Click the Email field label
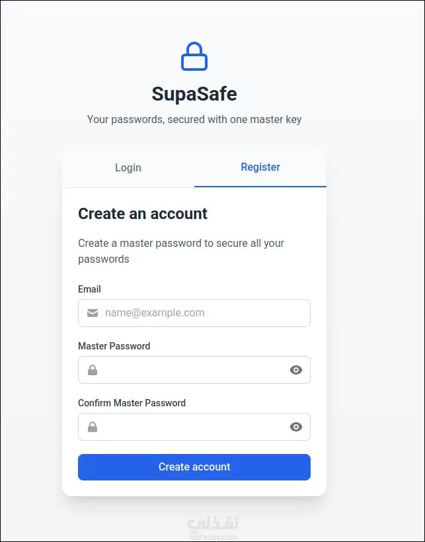The image size is (425, 542). 89,289
